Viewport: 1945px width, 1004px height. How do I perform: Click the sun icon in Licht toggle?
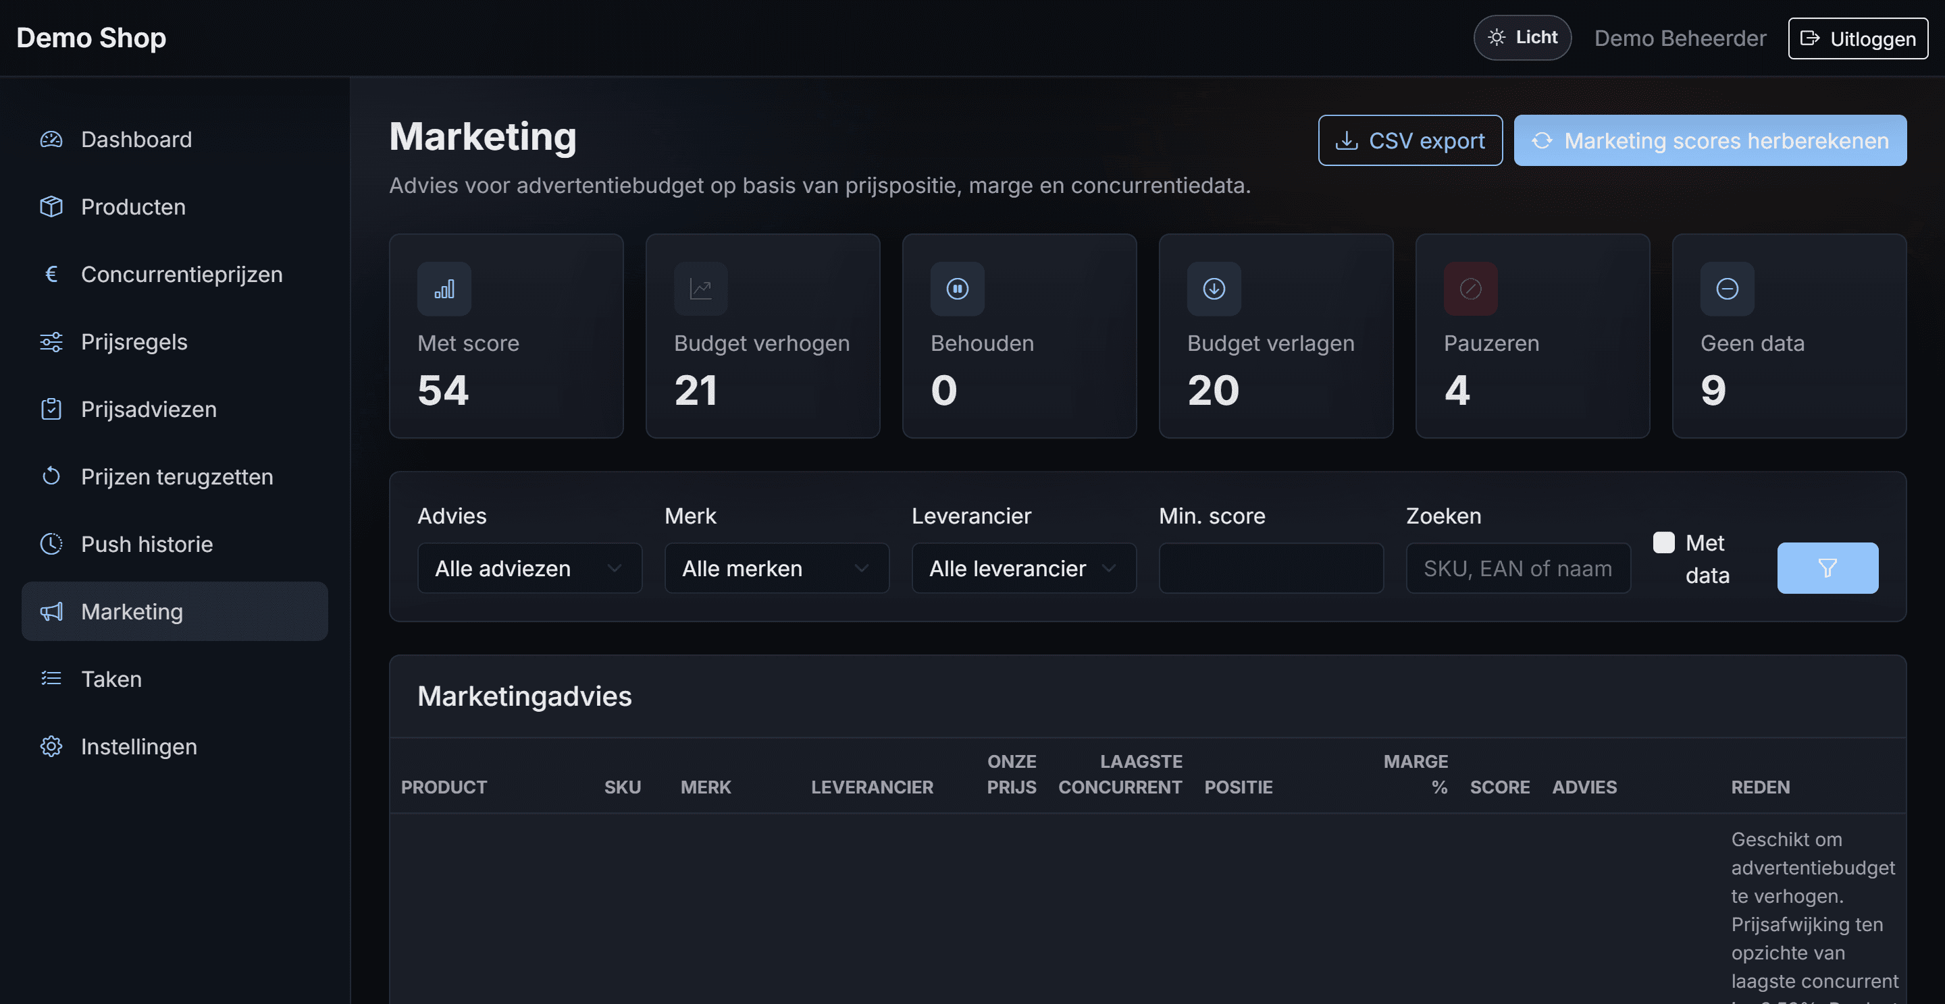click(1497, 37)
